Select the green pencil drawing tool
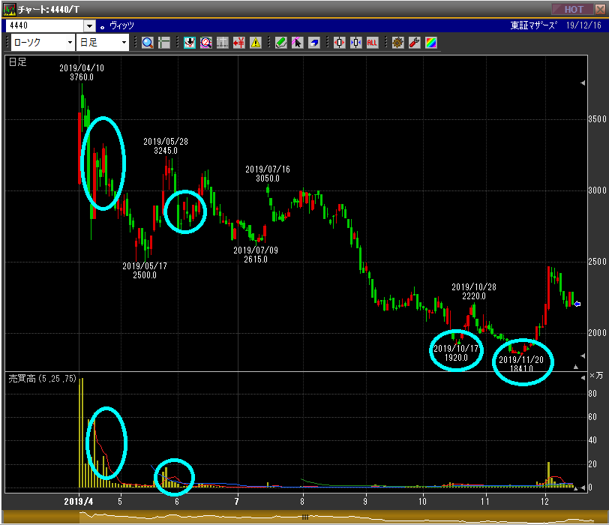This screenshot has height=525, width=609. (x=280, y=43)
